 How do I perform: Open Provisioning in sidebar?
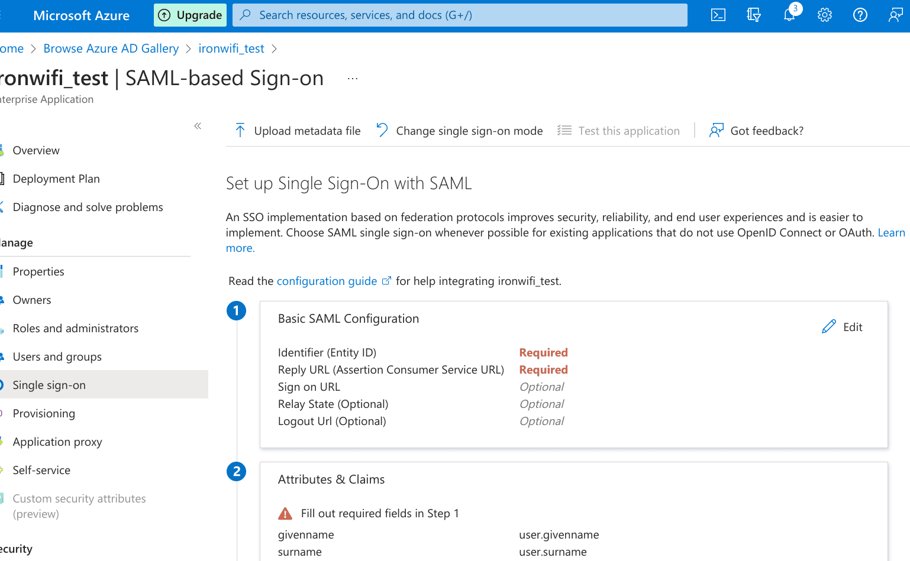[x=44, y=413]
